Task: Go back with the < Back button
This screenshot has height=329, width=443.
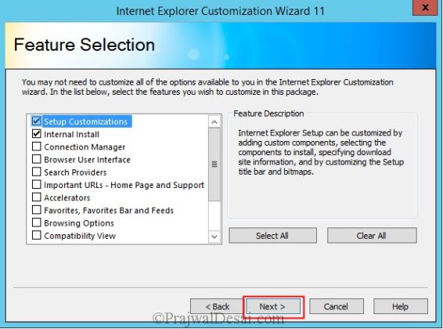Action: 217,306
